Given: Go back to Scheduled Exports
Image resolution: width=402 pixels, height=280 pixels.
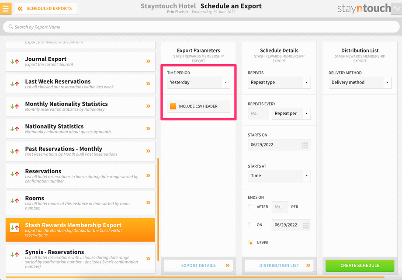Looking at the screenshot, I should point(46,9).
